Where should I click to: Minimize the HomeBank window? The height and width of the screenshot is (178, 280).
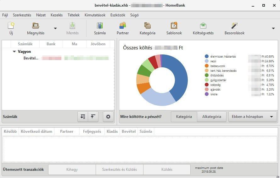[x=253, y=6]
